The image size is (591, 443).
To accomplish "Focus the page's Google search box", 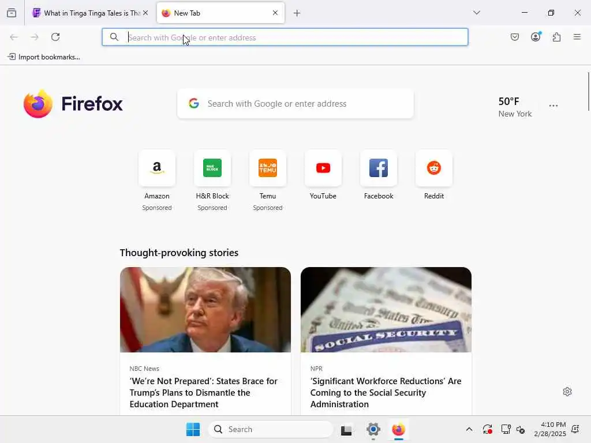I will [295, 104].
